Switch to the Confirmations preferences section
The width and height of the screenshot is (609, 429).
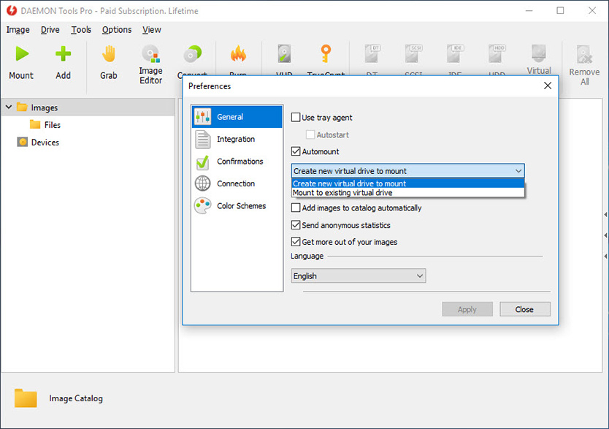[240, 162]
